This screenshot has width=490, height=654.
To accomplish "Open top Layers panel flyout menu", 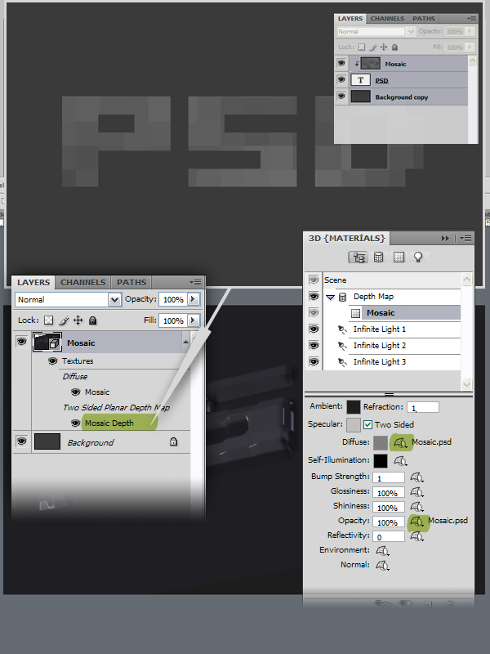I will point(471,19).
